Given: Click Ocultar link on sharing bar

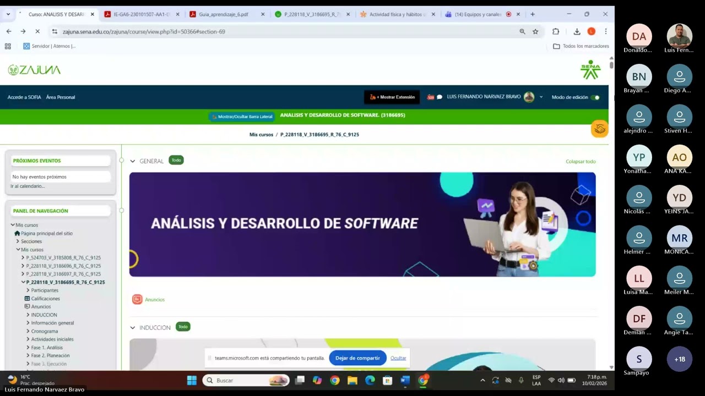Looking at the screenshot, I should (x=398, y=358).
